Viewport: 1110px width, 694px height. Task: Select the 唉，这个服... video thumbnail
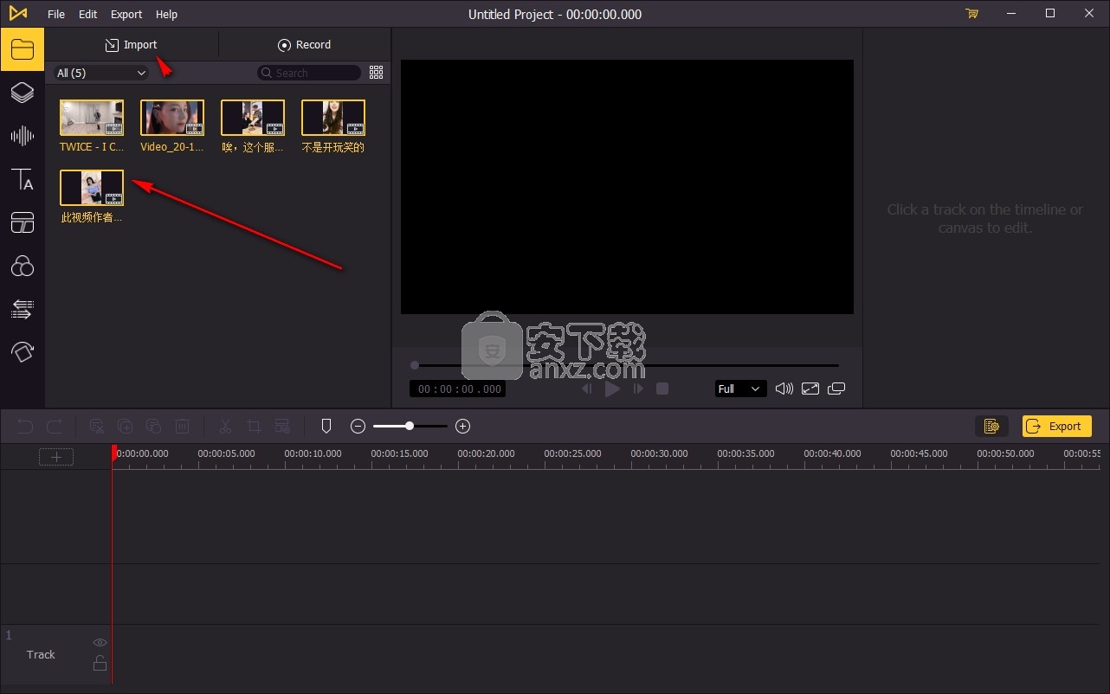click(253, 118)
